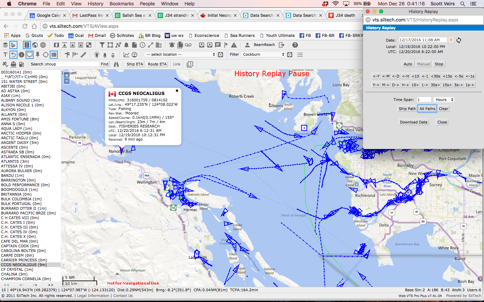484x302 pixels.
Task: Toggle the vessel list panel button
Action: click(54, 54)
